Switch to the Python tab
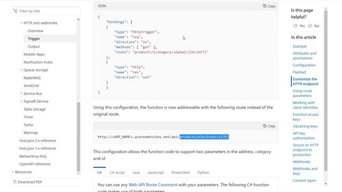This screenshot has height=192, width=342. tap(203, 172)
